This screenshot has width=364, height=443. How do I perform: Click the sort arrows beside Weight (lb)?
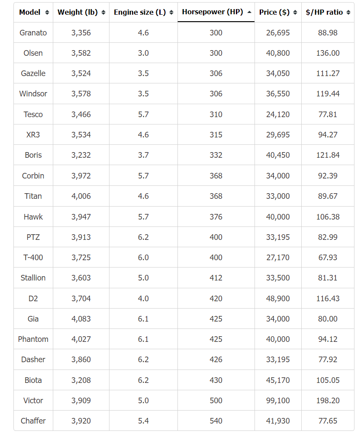pyautogui.click(x=103, y=13)
